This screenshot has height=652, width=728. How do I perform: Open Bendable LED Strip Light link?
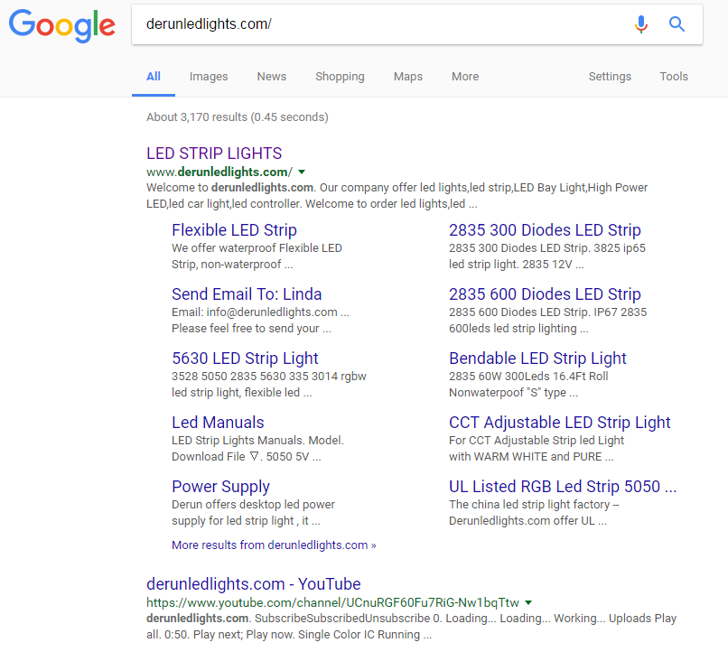pyautogui.click(x=537, y=359)
